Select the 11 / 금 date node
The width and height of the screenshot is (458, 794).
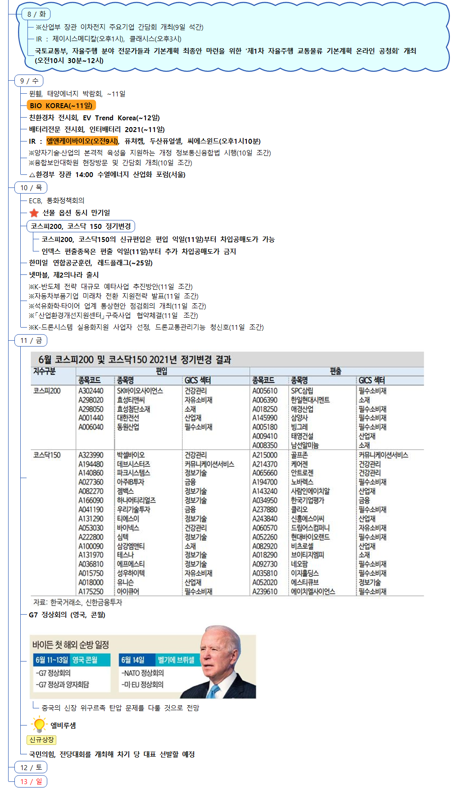tap(31, 340)
